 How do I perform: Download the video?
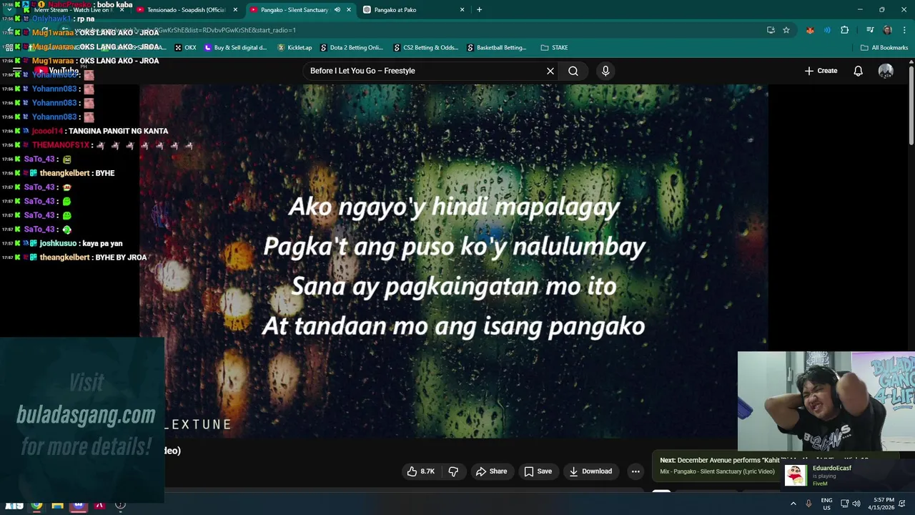pyautogui.click(x=590, y=471)
